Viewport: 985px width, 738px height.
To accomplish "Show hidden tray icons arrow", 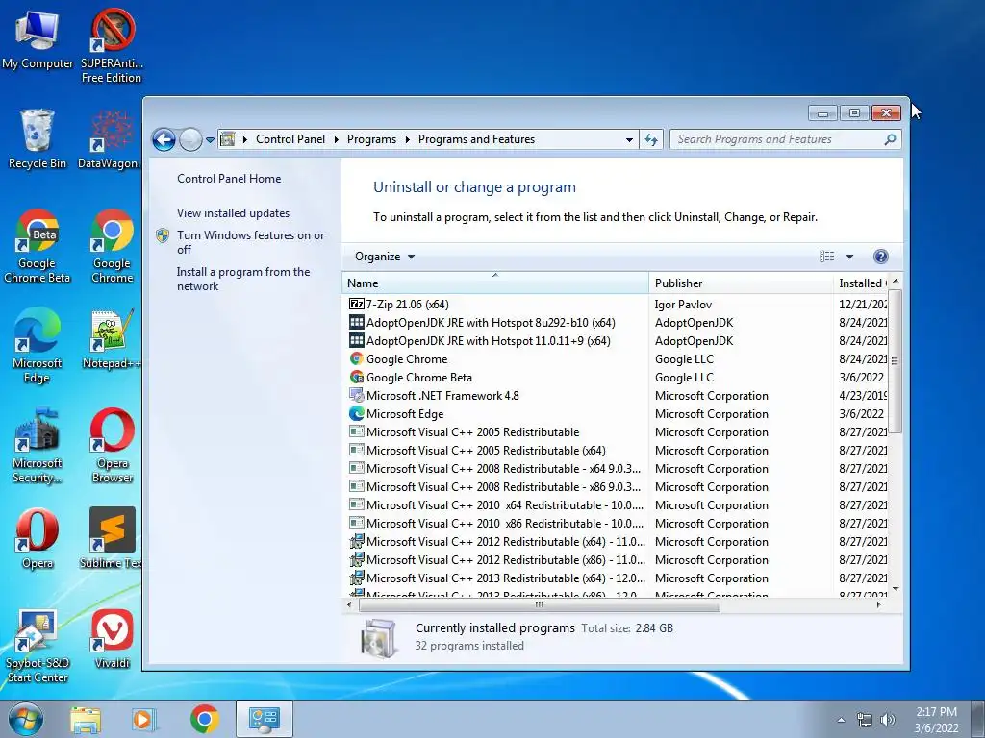I will tap(841, 720).
